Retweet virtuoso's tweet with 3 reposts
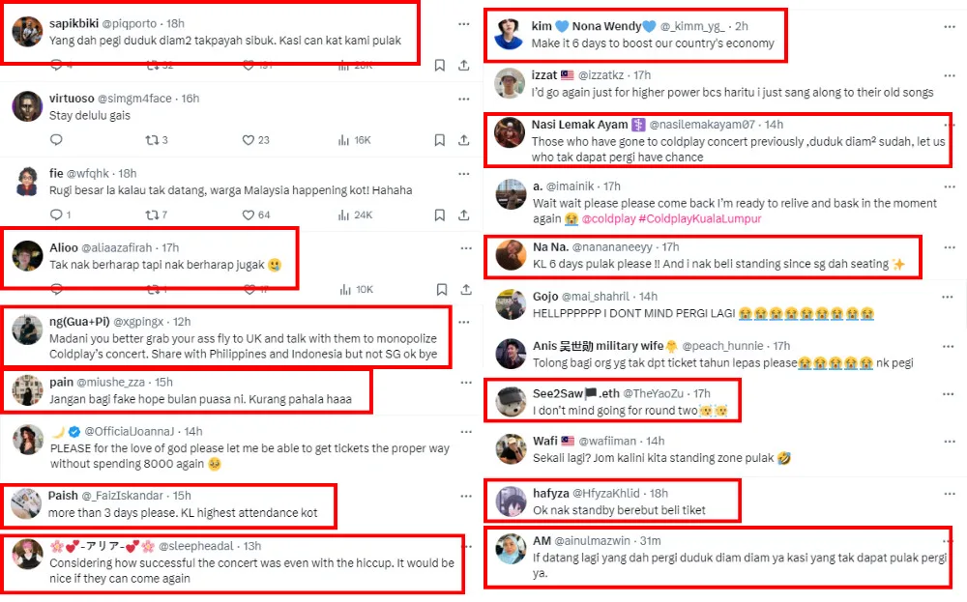The height and width of the screenshot is (602, 967). click(x=151, y=140)
